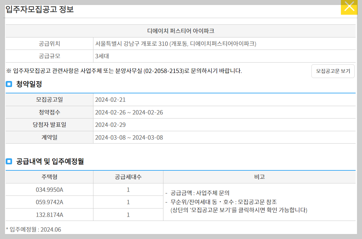Click the 입주자모집공고 정보 heading
Image resolution: width=362 pixels, height=239 pixels.
[x=40, y=9]
